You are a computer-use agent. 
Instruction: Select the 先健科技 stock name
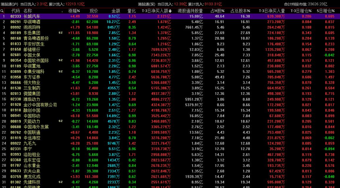coord(32,182)
